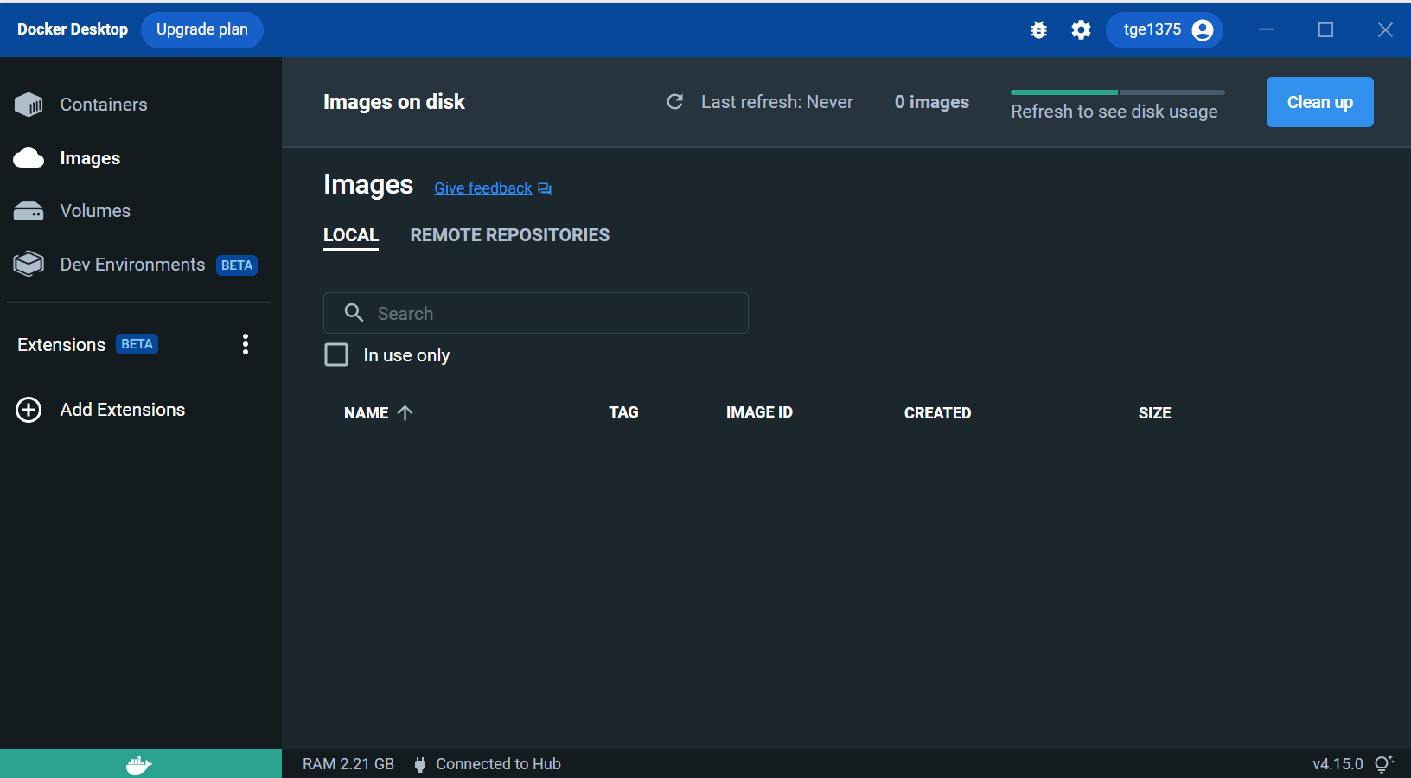Click the v4.15.0 version label
The height and width of the screenshot is (778, 1411).
[x=1338, y=764]
